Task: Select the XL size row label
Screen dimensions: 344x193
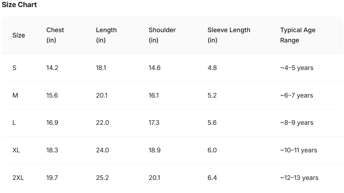Action: (x=16, y=150)
